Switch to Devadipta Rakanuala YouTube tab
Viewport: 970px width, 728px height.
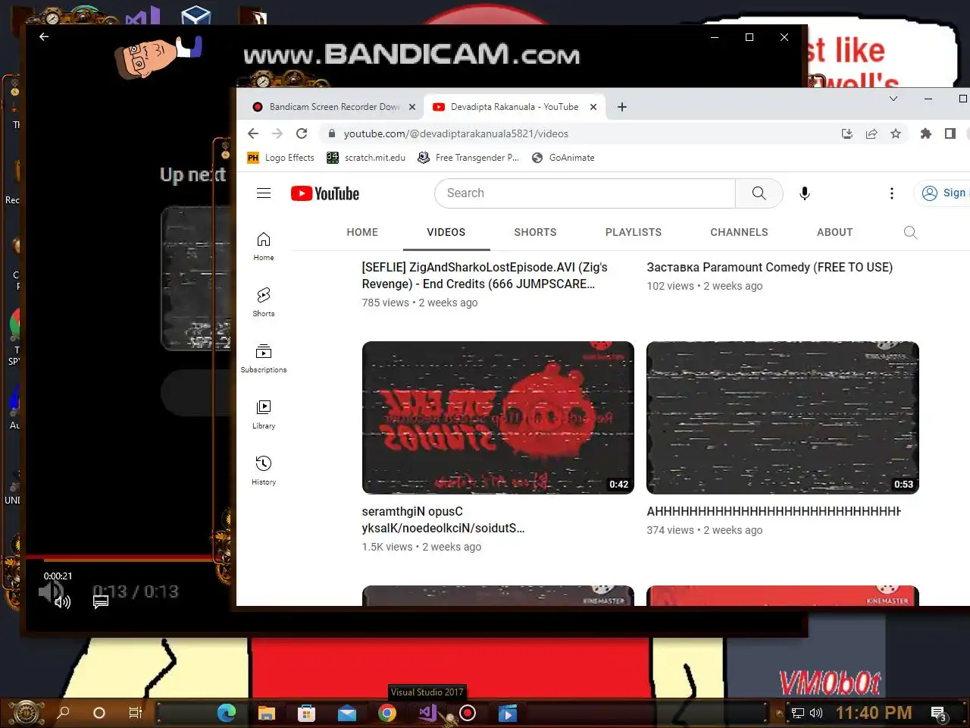point(515,107)
